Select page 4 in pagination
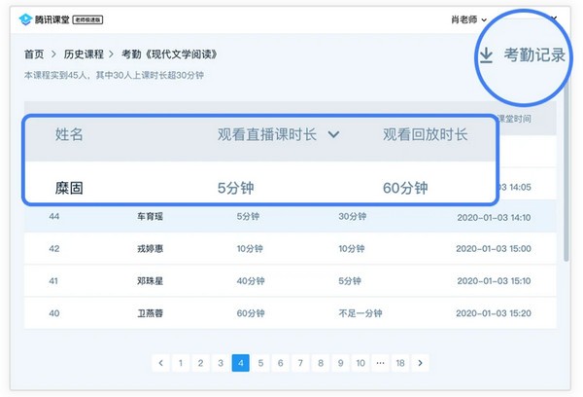Screen dimensions: 583x397 240,363
